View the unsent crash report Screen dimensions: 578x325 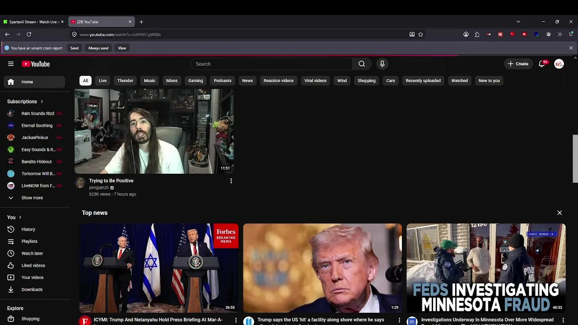[122, 48]
